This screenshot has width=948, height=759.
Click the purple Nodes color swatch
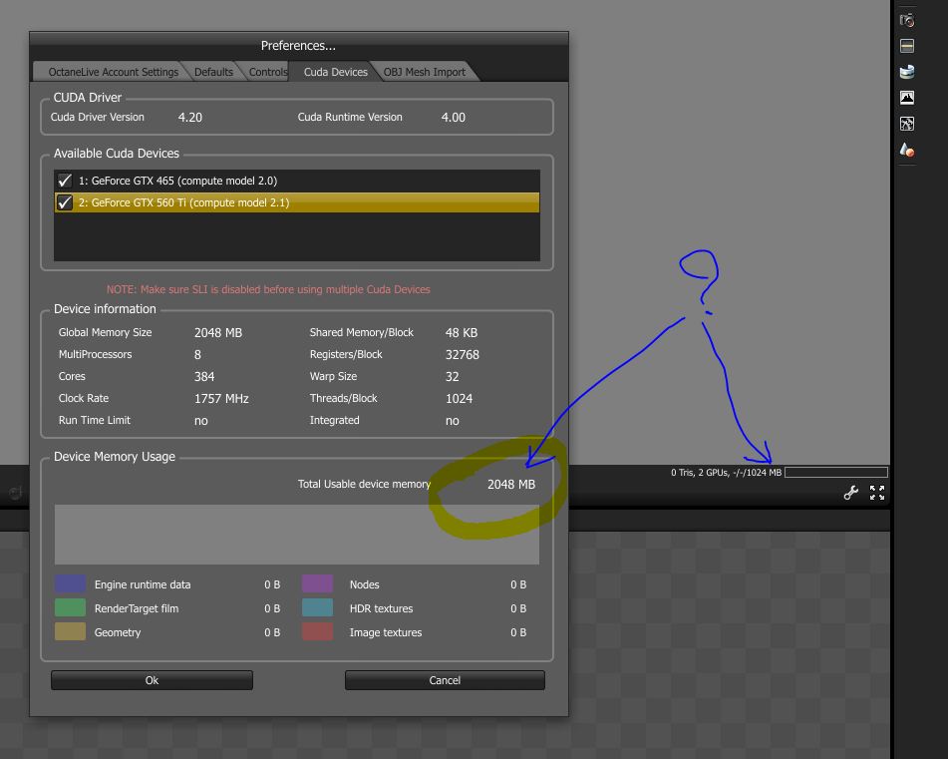click(317, 583)
